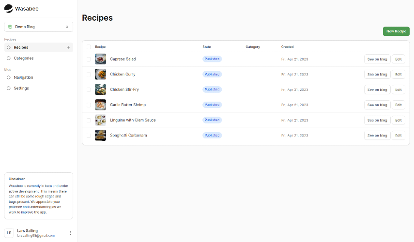The image size is (414, 242).
Task: See Spaghetti Carbonara on blog
Action: click(377, 136)
